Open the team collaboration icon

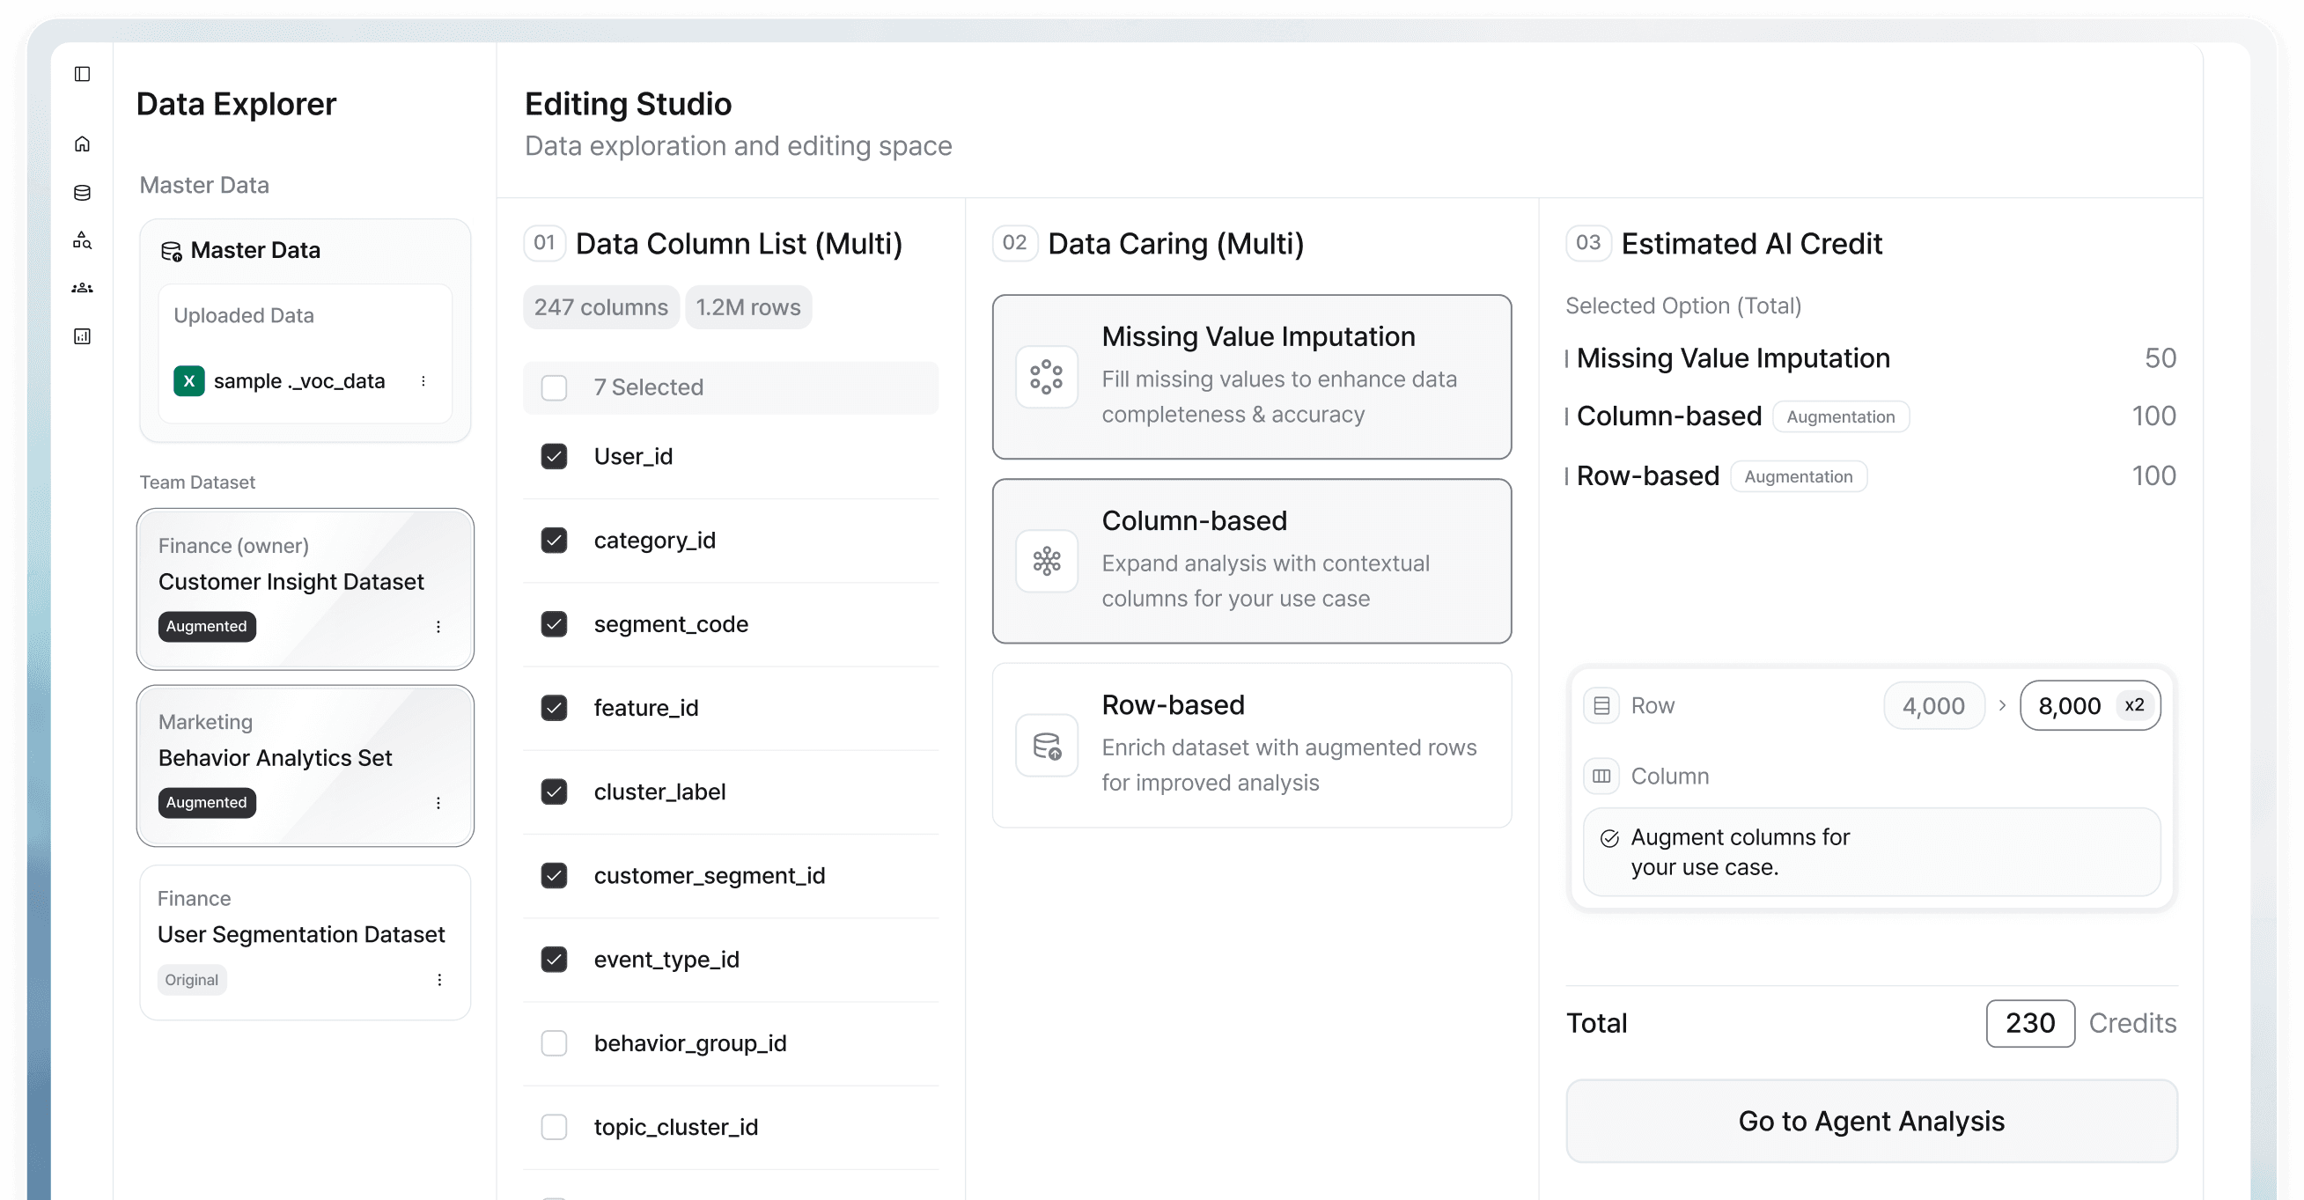coord(82,287)
